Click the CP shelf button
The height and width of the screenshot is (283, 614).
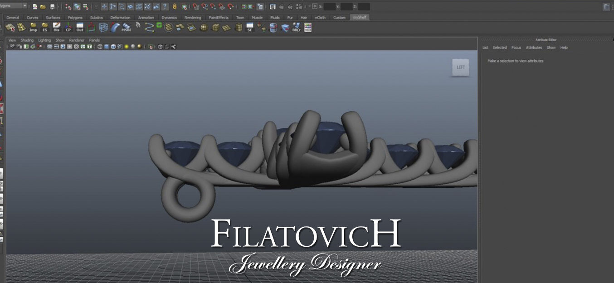pos(68,28)
